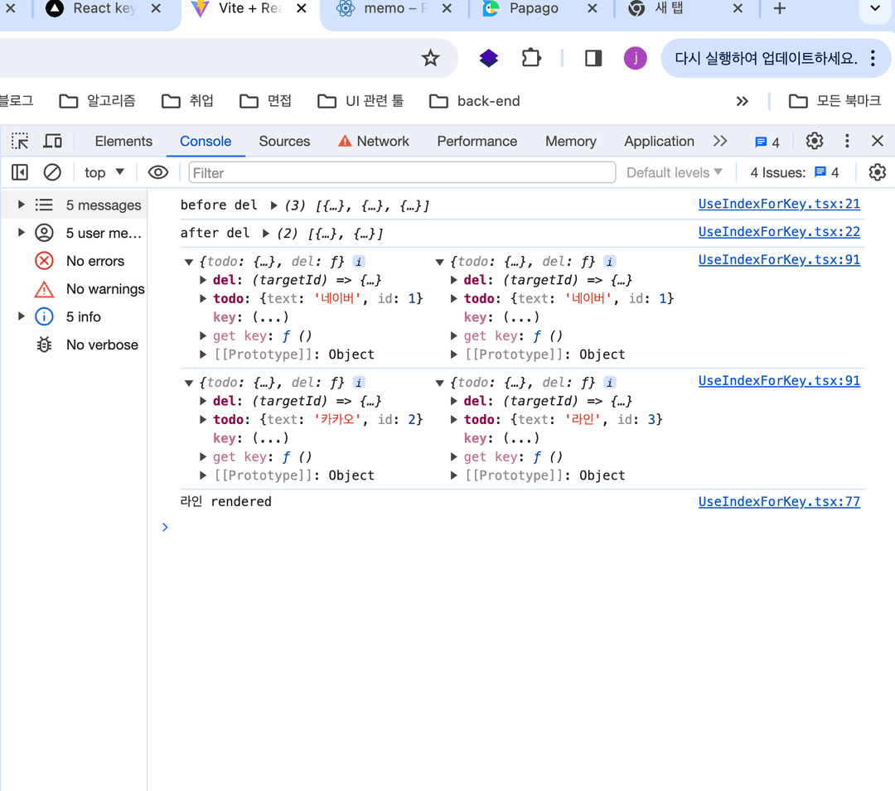Open UseIndexForKey.tsx:77 source link

[x=779, y=502]
